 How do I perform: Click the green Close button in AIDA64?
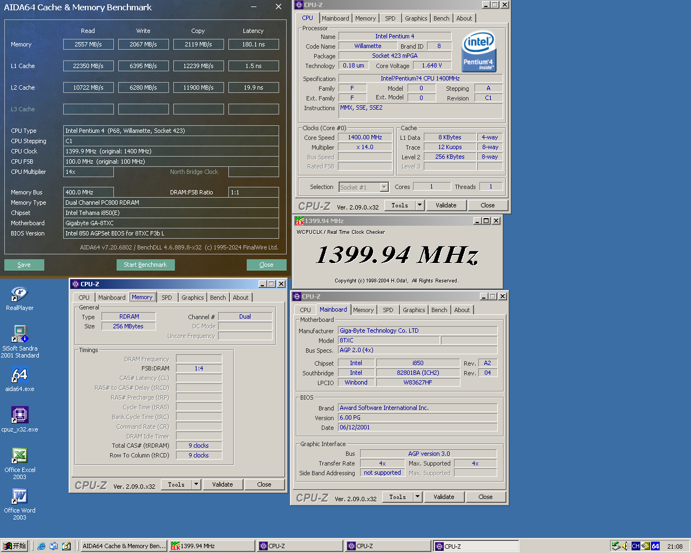pyautogui.click(x=266, y=265)
